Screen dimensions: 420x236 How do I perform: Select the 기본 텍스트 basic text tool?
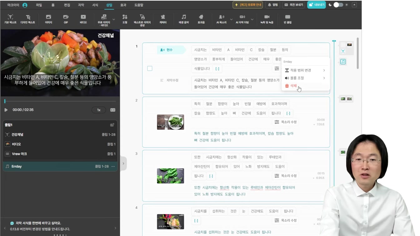click(10, 19)
